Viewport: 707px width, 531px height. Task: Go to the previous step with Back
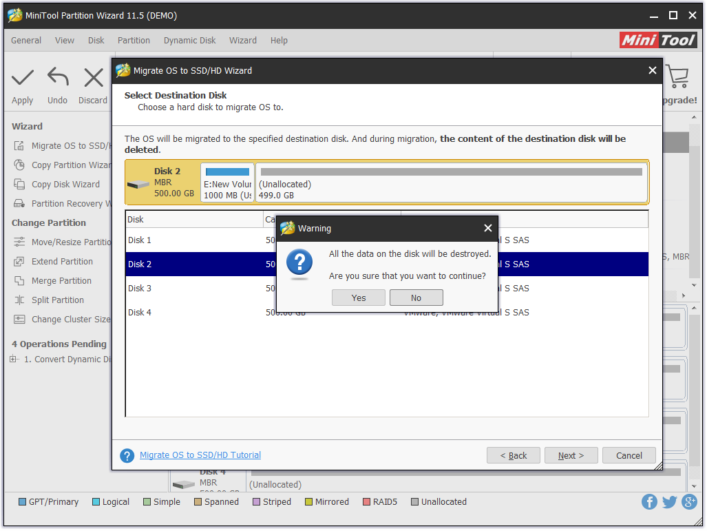click(514, 456)
